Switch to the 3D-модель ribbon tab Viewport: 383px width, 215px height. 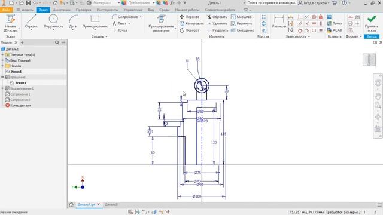pos(25,10)
